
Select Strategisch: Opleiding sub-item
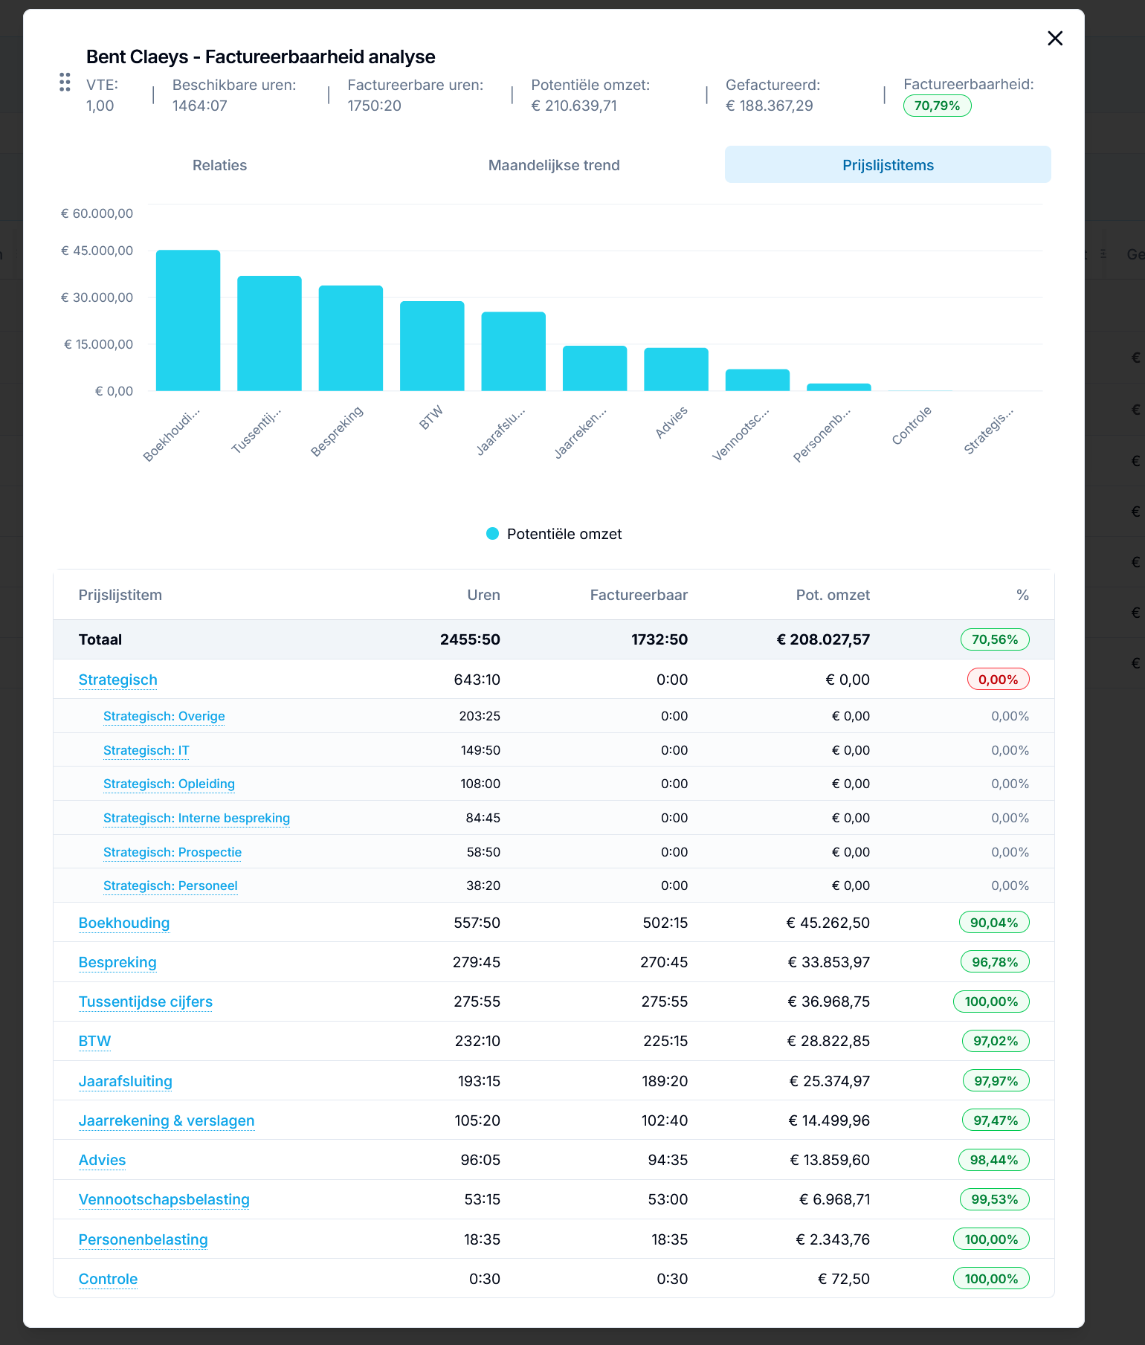[x=169, y=784]
